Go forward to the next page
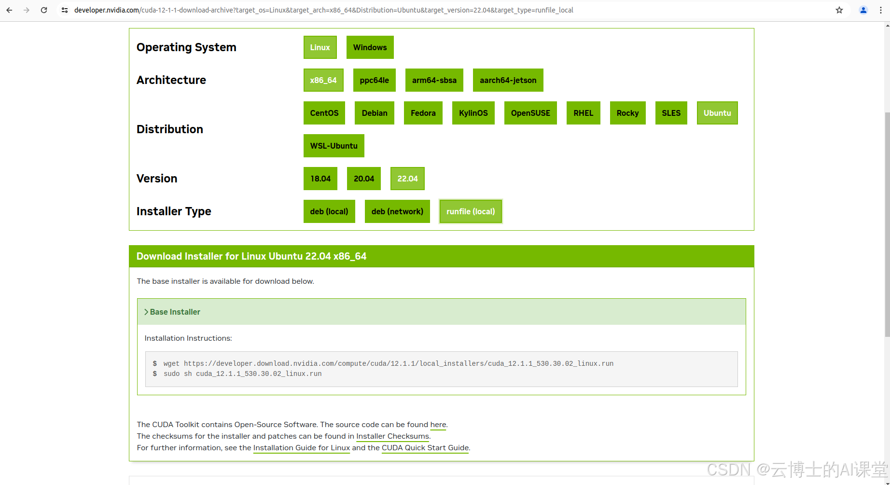 (x=27, y=10)
